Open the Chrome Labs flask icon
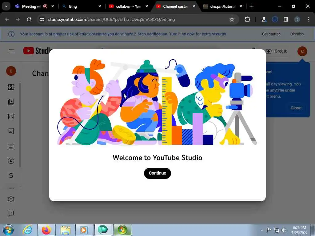This screenshot has width=315, height=236. [264, 19]
